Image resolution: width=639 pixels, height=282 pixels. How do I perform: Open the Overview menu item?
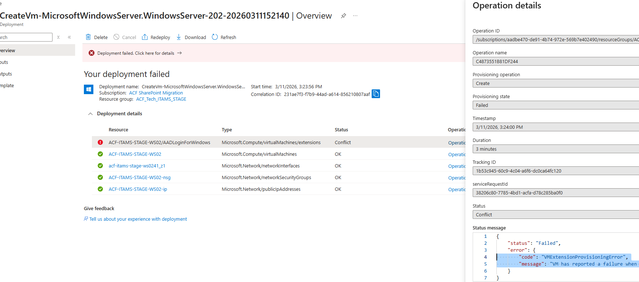38,50
